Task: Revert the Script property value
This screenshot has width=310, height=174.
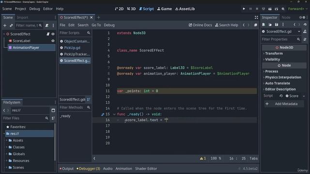Action: (x=281, y=96)
